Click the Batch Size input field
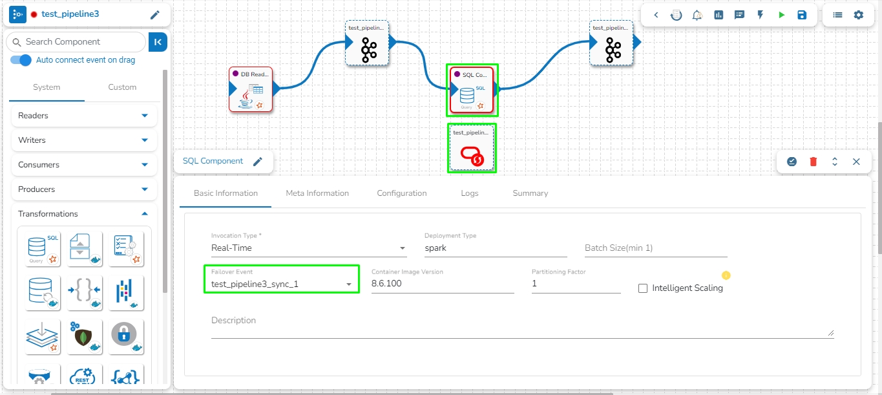Image resolution: width=882 pixels, height=395 pixels. pos(655,248)
